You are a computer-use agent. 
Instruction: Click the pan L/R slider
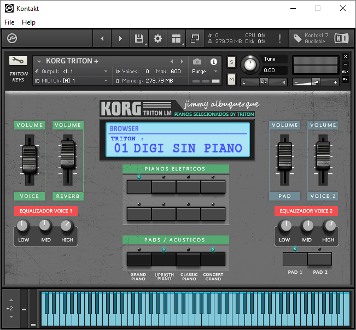[x=264, y=82]
